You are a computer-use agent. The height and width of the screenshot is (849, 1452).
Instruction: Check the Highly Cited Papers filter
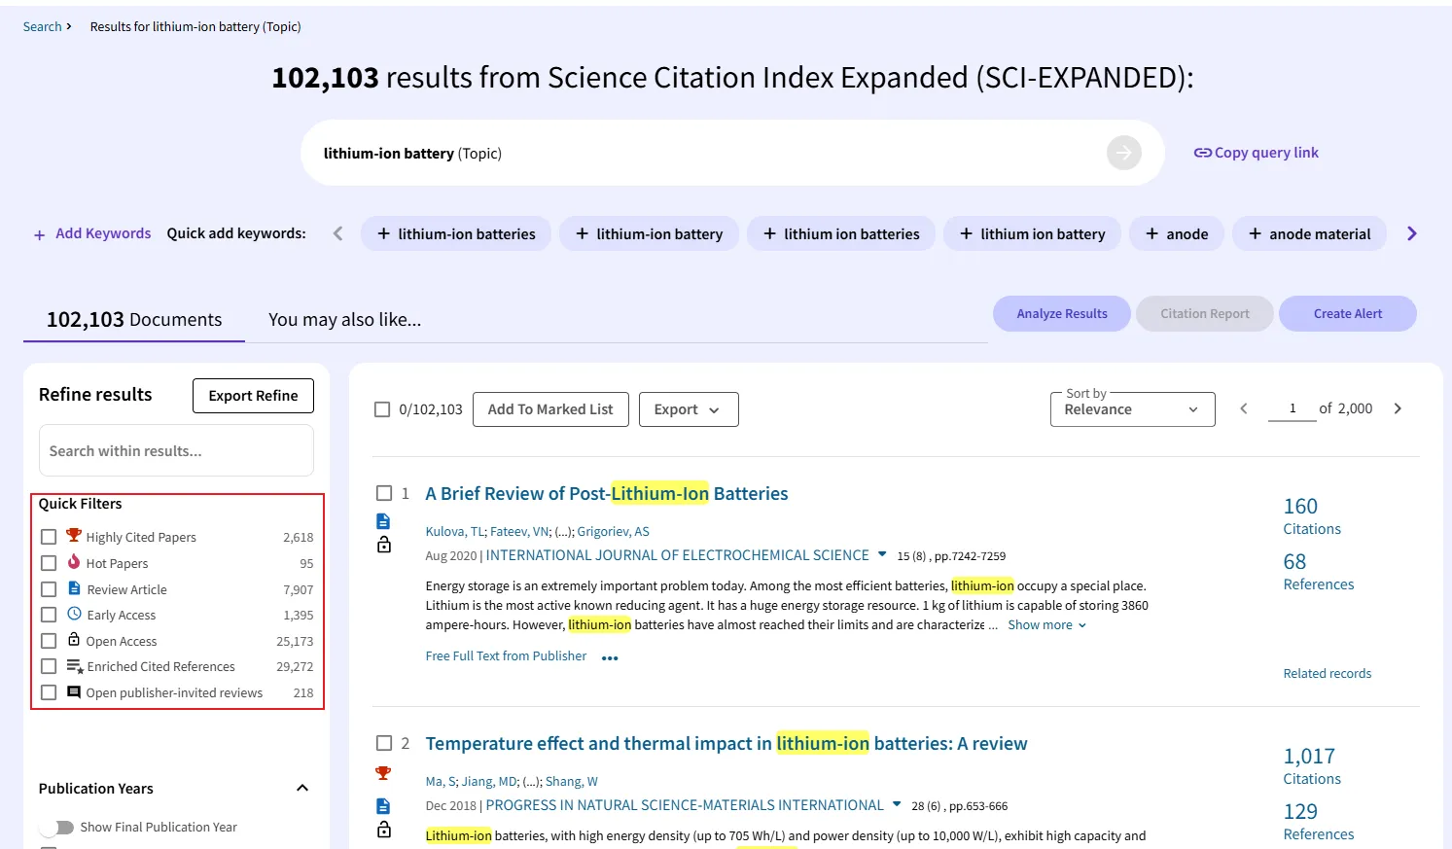click(49, 537)
